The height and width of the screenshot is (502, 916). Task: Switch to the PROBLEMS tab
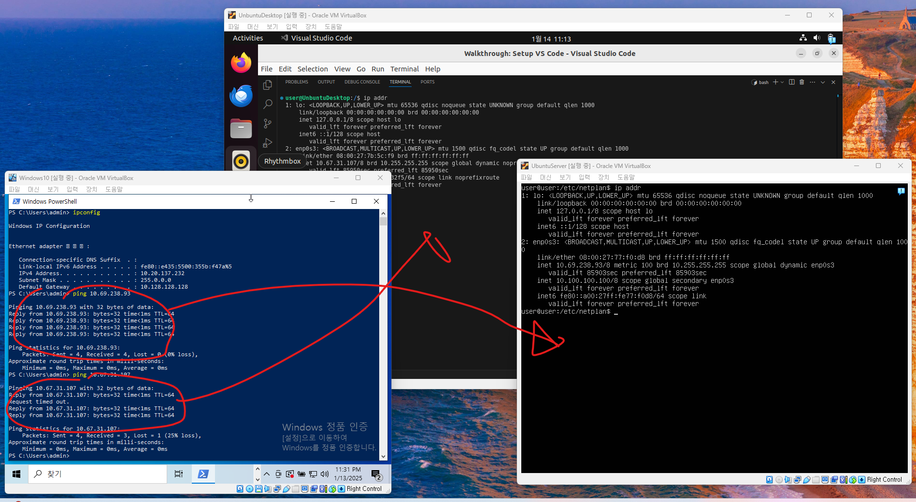point(297,82)
